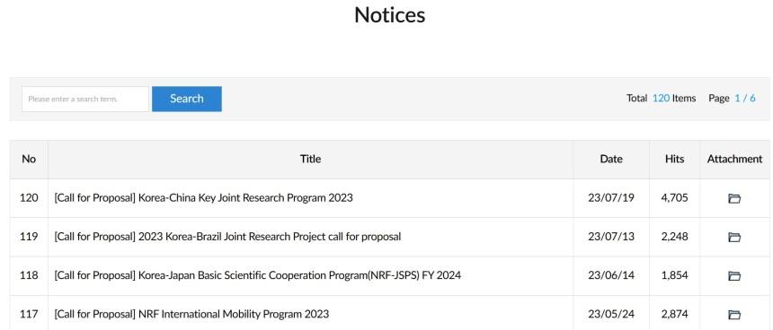Click the Hits column header
The image size is (773, 330).
674,159
